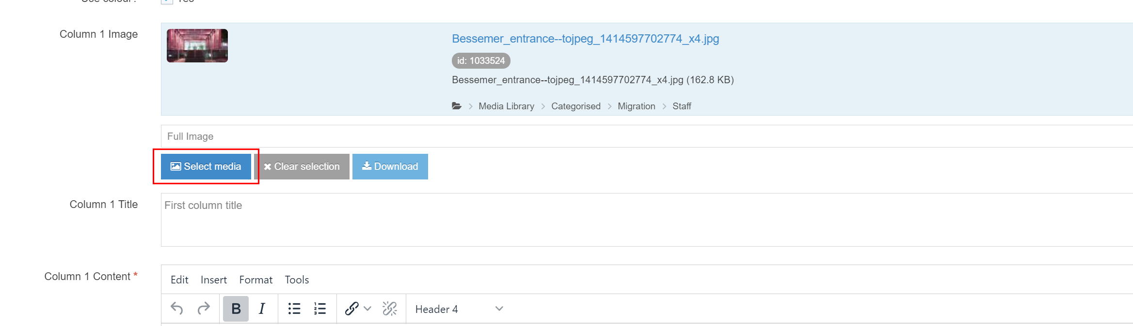Image resolution: width=1133 pixels, height=326 pixels.
Task: Click the folder icon in breadcrumb
Action: point(457,106)
